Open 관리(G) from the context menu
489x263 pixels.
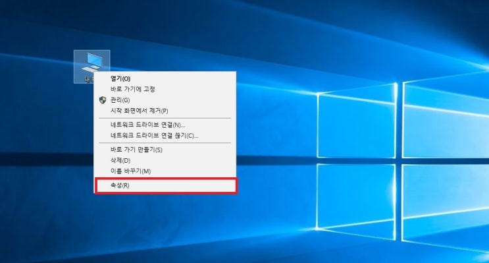point(165,100)
